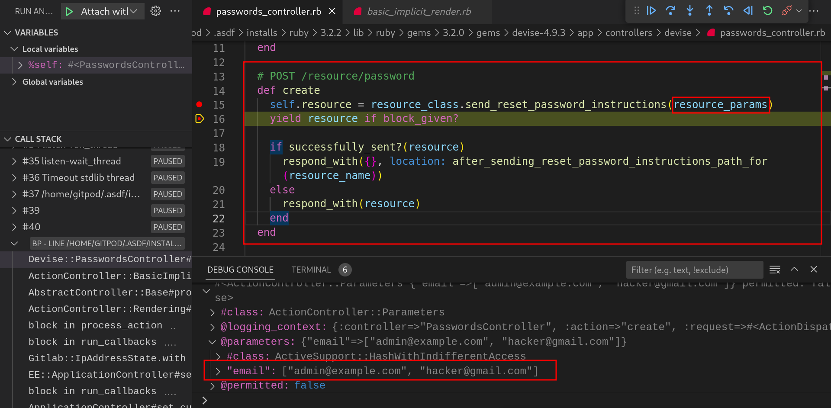Image resolution: width=831 pixels, height=408 pixels.
Task: Open Run and Debug more actions ellipsis
Action: pos(175,11)
